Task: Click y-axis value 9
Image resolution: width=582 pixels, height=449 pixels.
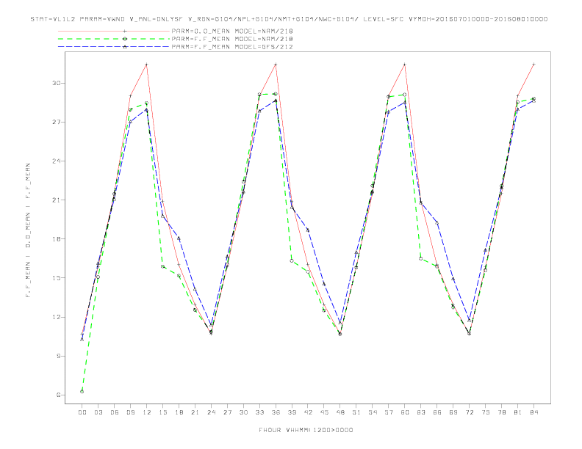Action: pos(58,356)
